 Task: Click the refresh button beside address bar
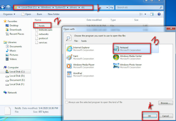(112, 7)
